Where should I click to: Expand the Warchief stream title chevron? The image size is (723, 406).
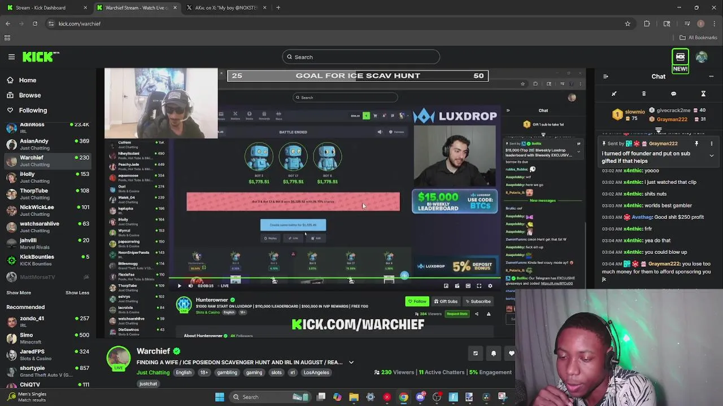[351, 363]
